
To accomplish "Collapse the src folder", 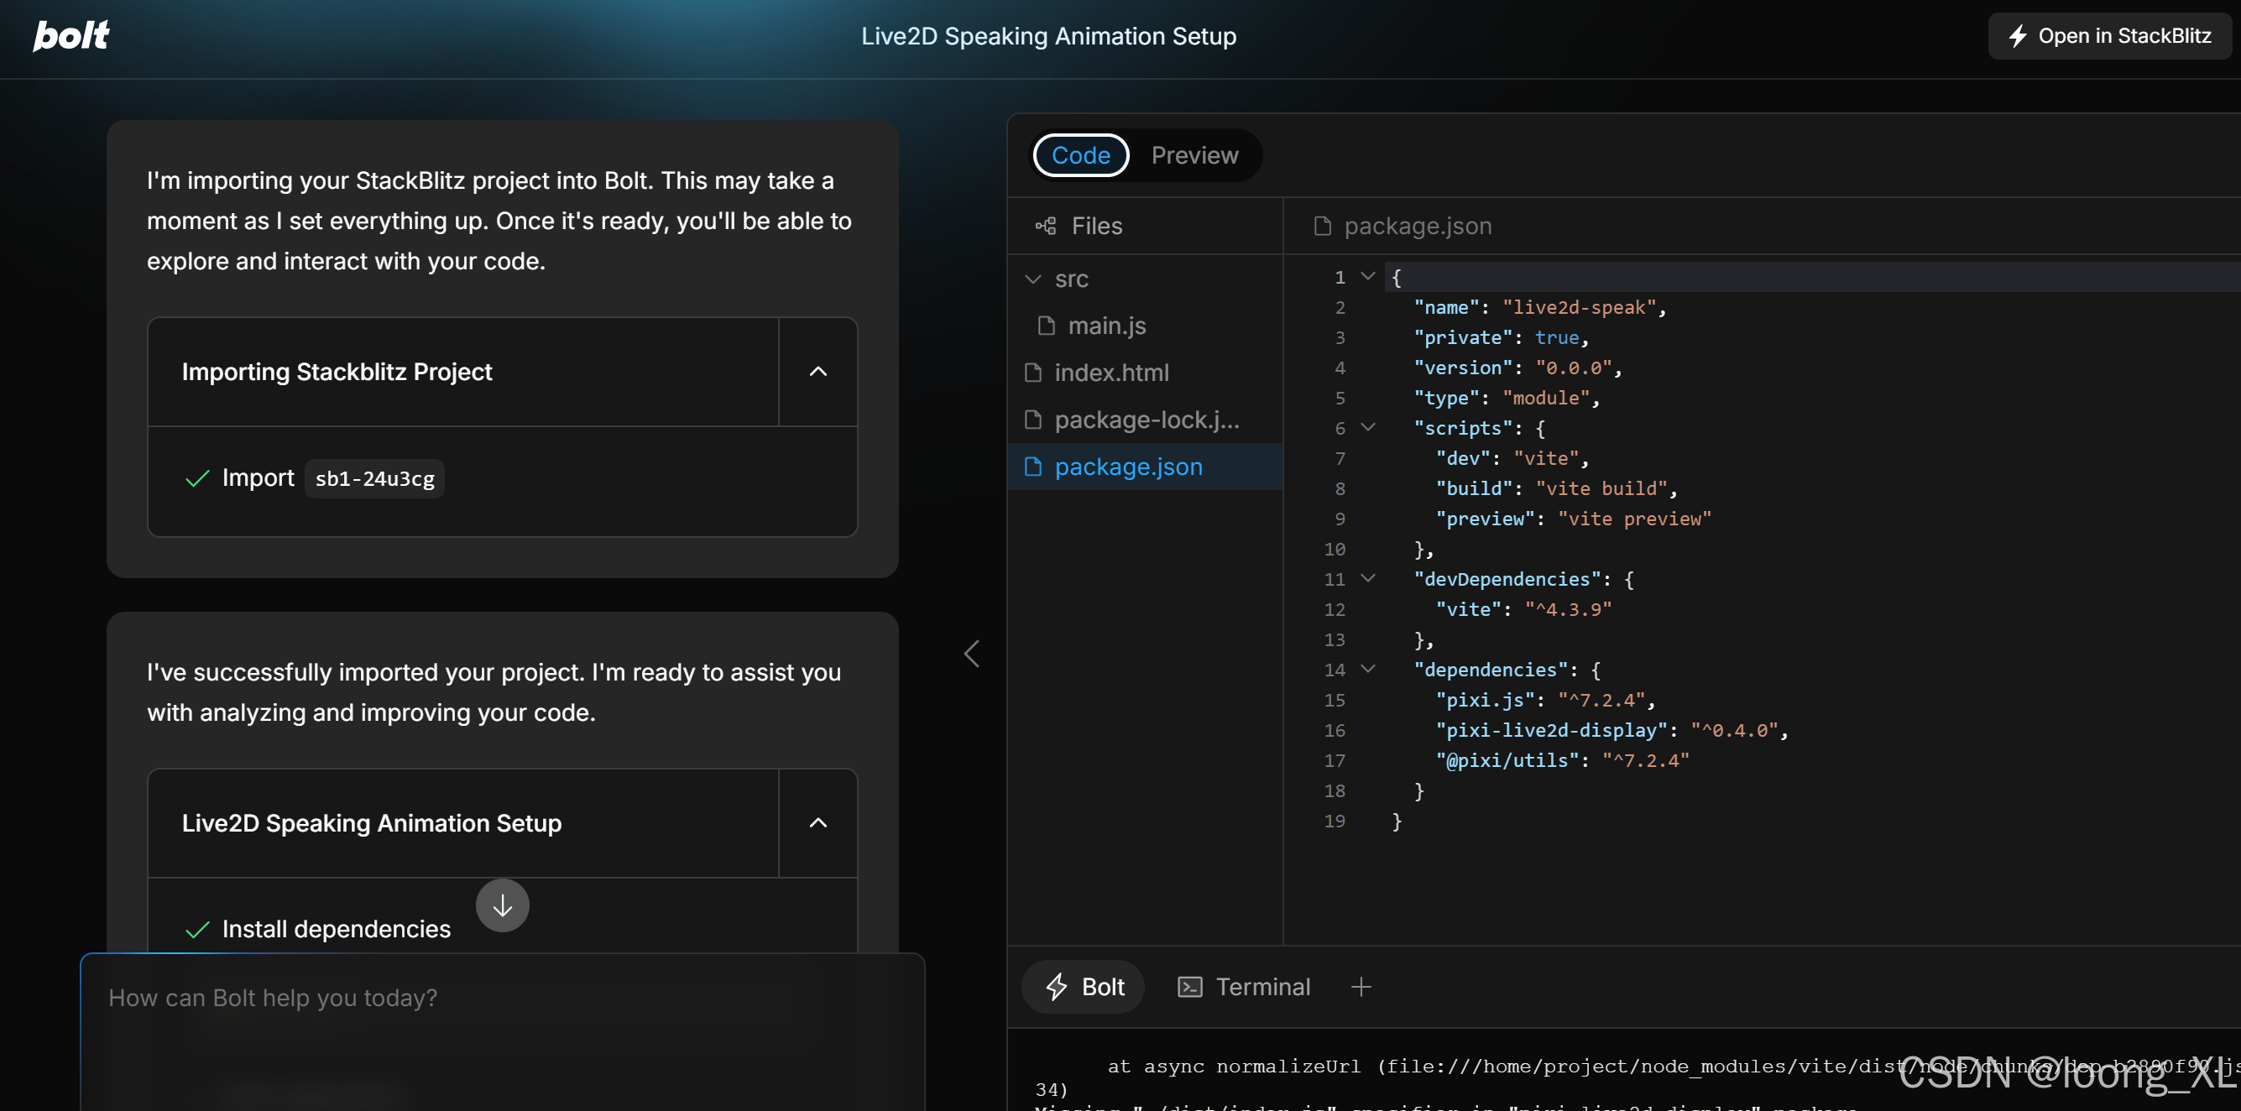I will pos(1032,279).
